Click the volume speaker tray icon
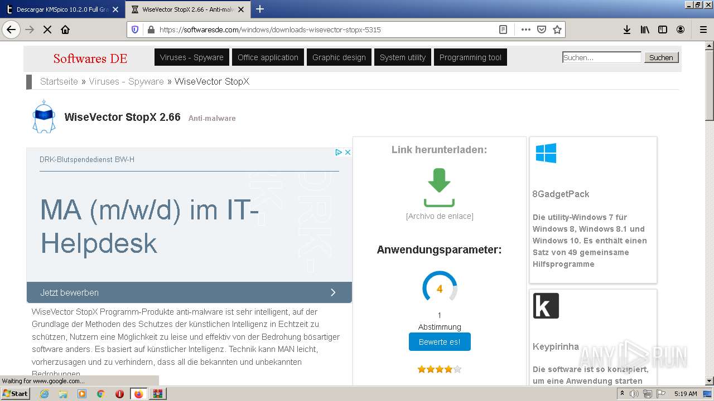Image resolution: width=714 pixels, height=401 pixels. (634, 394)
